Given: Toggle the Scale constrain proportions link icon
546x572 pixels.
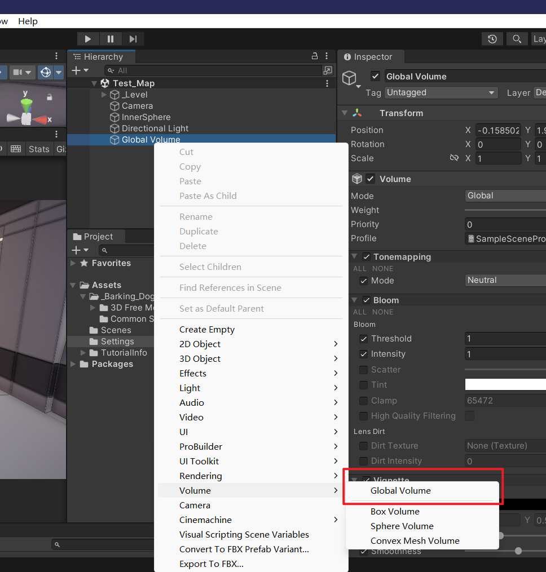Looking at the screenshot, I should tap(454, 158).
